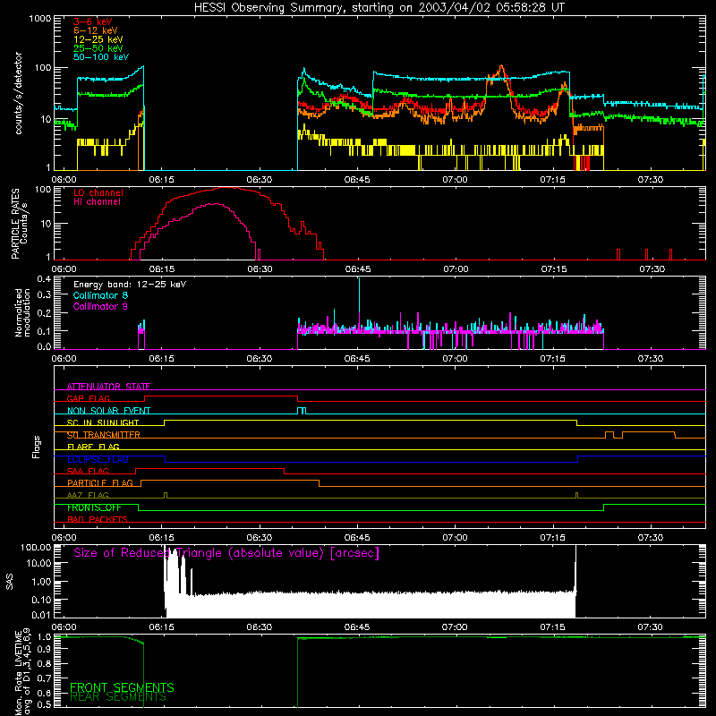
Task: Select the HI channel legend label
Action: tap(98, 202)
